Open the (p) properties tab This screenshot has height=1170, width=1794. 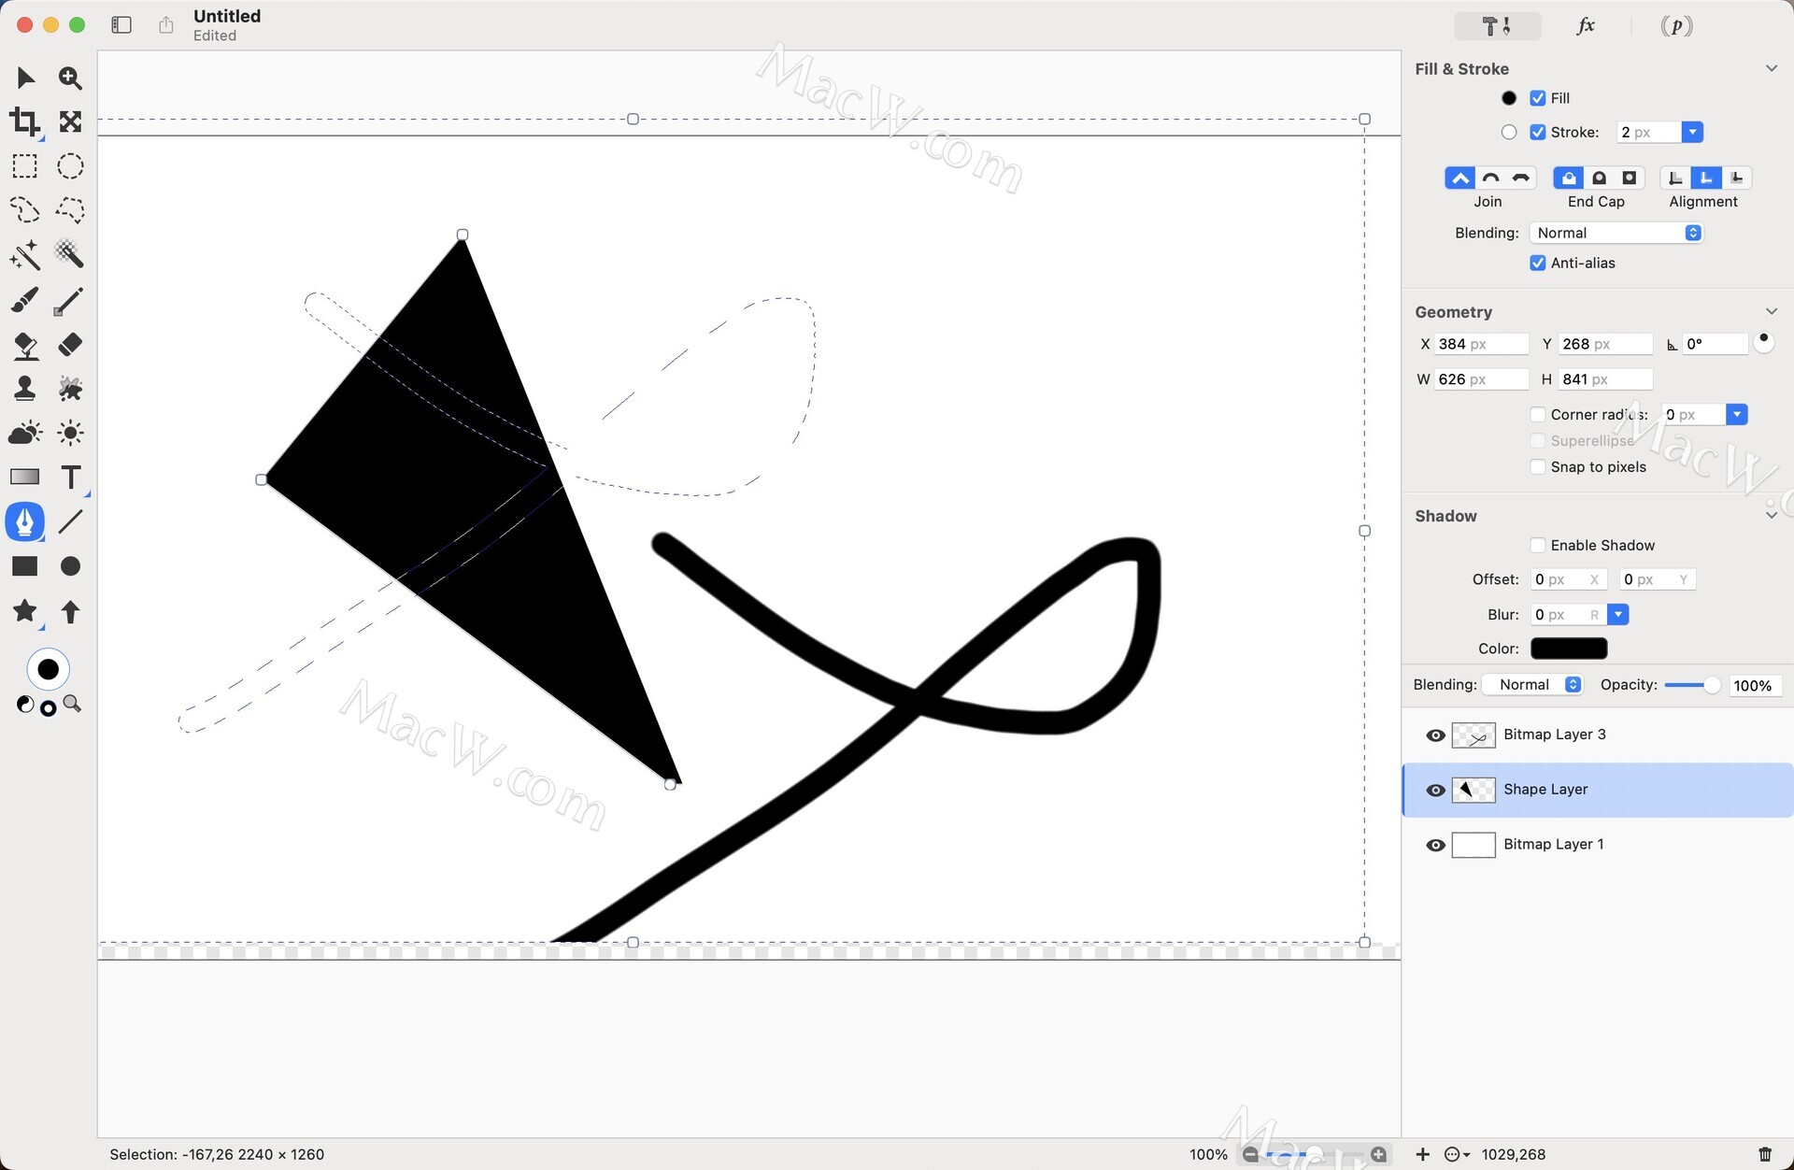pos(1676,25)
